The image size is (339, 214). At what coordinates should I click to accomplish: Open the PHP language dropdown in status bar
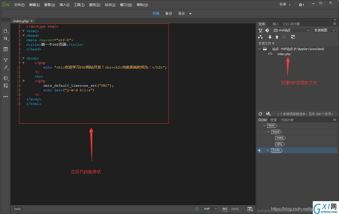(210, 209)
